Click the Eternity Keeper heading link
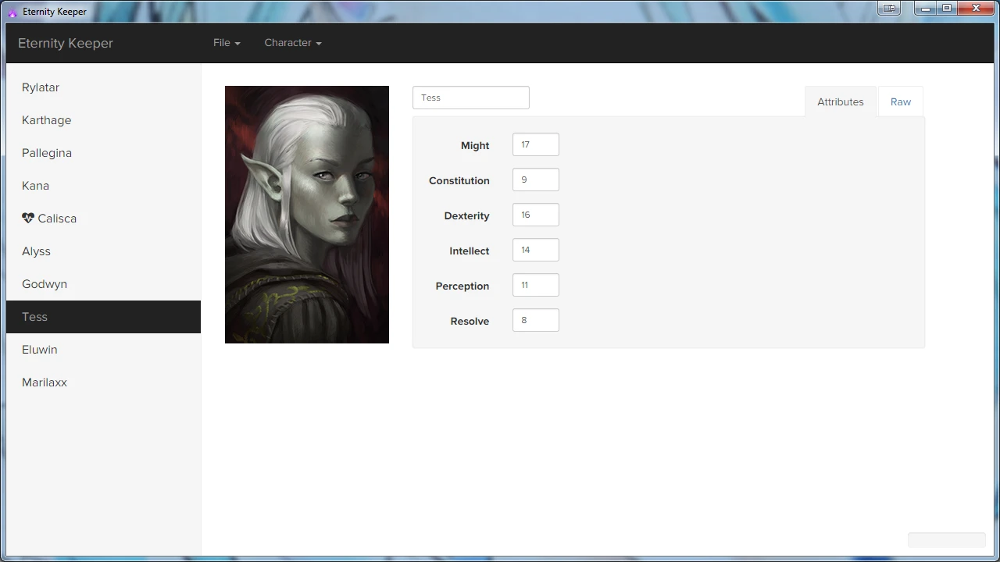The image size is (1000, 562). click(65, 43)
